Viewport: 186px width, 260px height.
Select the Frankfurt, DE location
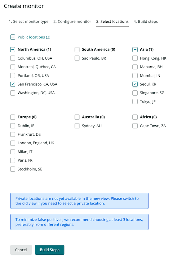pyautogui.click(x=12, y=134)
